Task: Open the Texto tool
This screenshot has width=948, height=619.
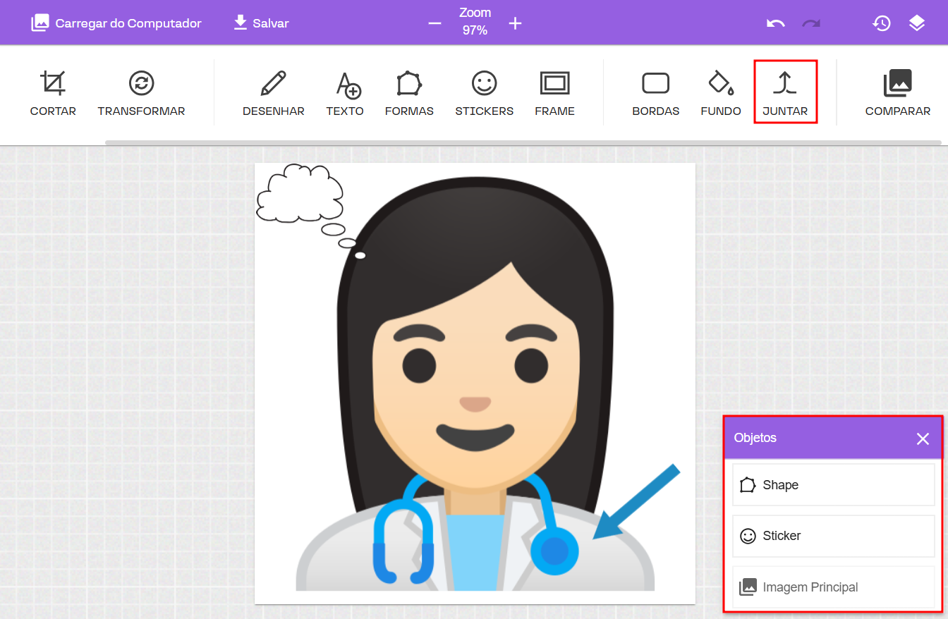Action: click(x=345, y=93)
